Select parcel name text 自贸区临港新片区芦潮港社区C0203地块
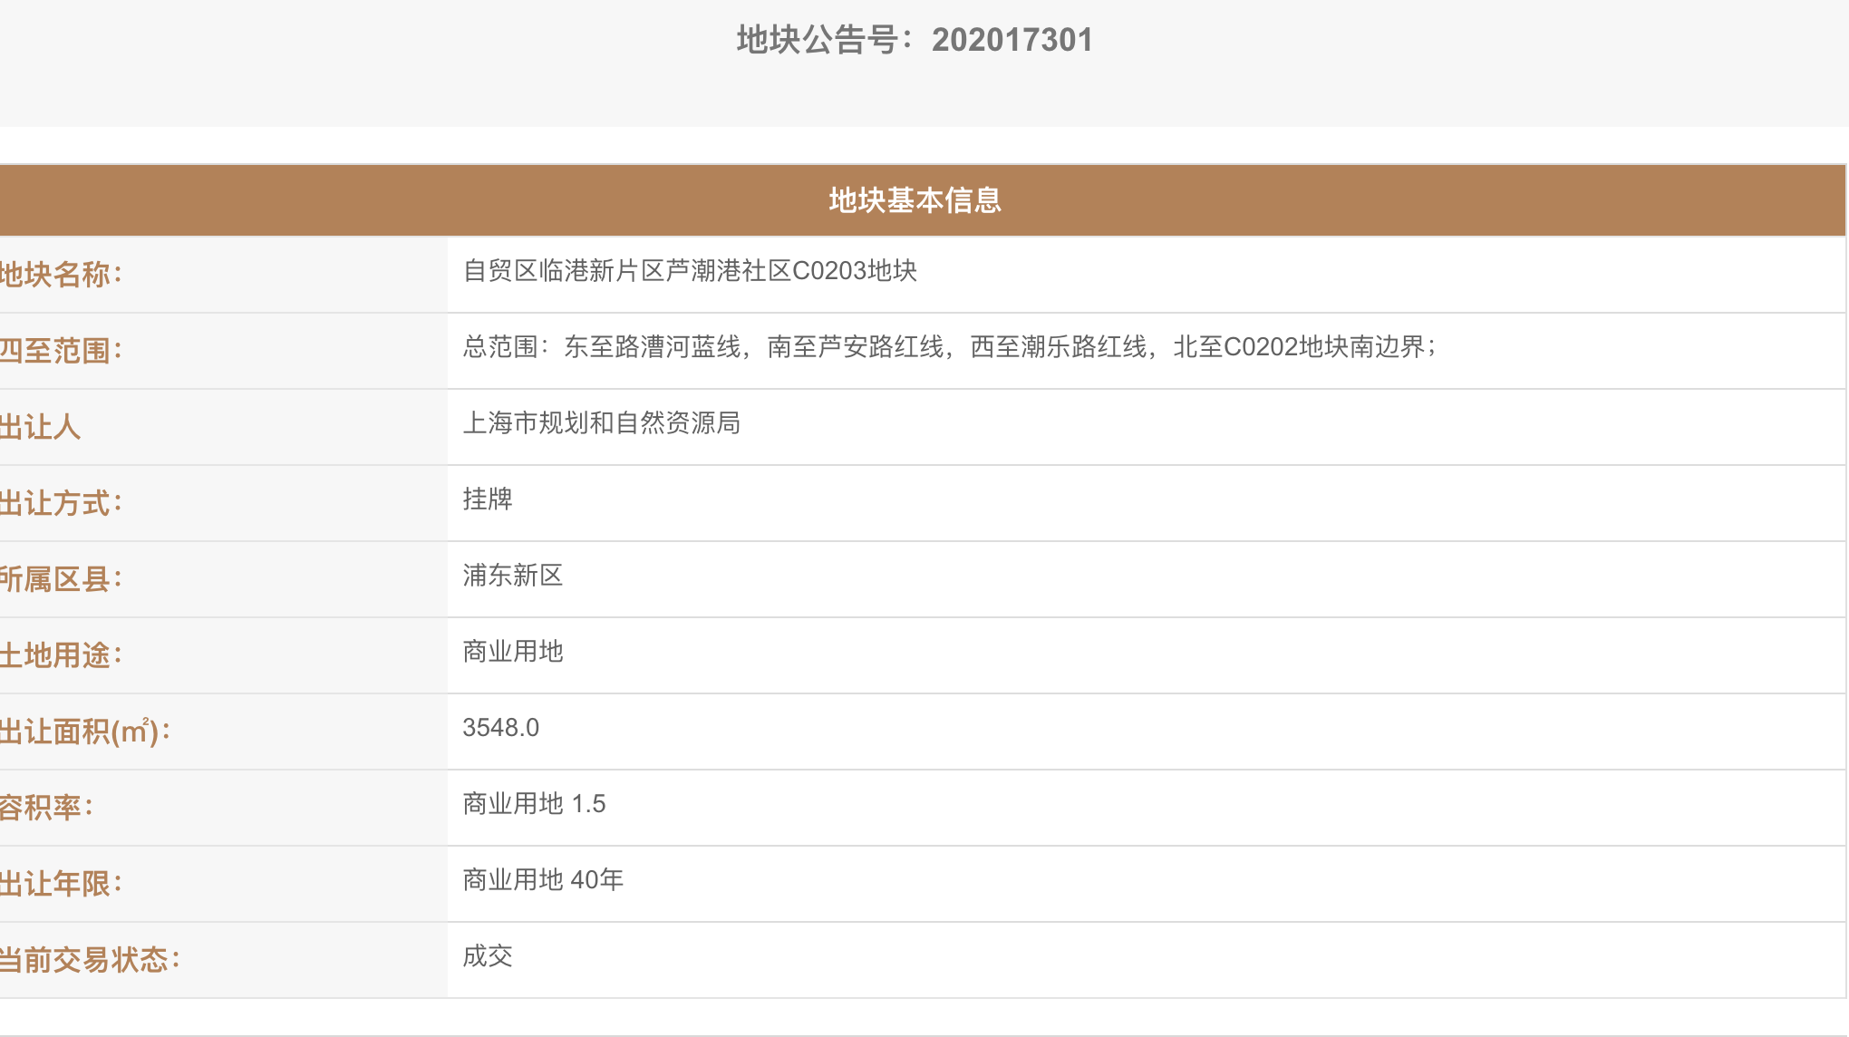 690,271
